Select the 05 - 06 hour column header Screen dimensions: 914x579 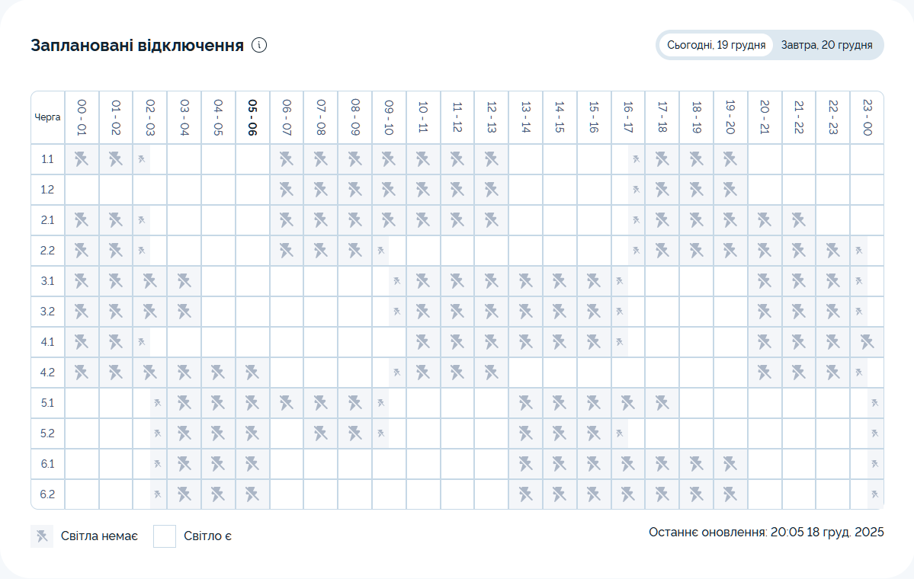pos(252,117)
